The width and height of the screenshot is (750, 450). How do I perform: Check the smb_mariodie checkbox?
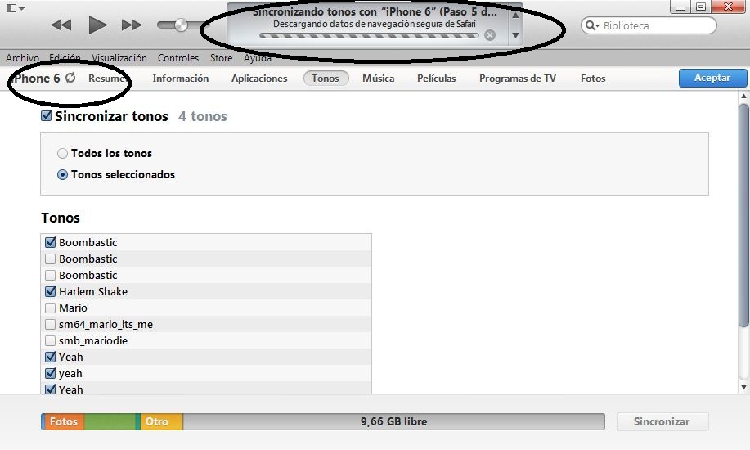tap(50, 340)
